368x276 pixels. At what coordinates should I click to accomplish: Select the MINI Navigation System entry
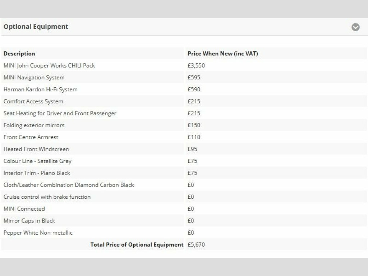click(x=34, y=77)
